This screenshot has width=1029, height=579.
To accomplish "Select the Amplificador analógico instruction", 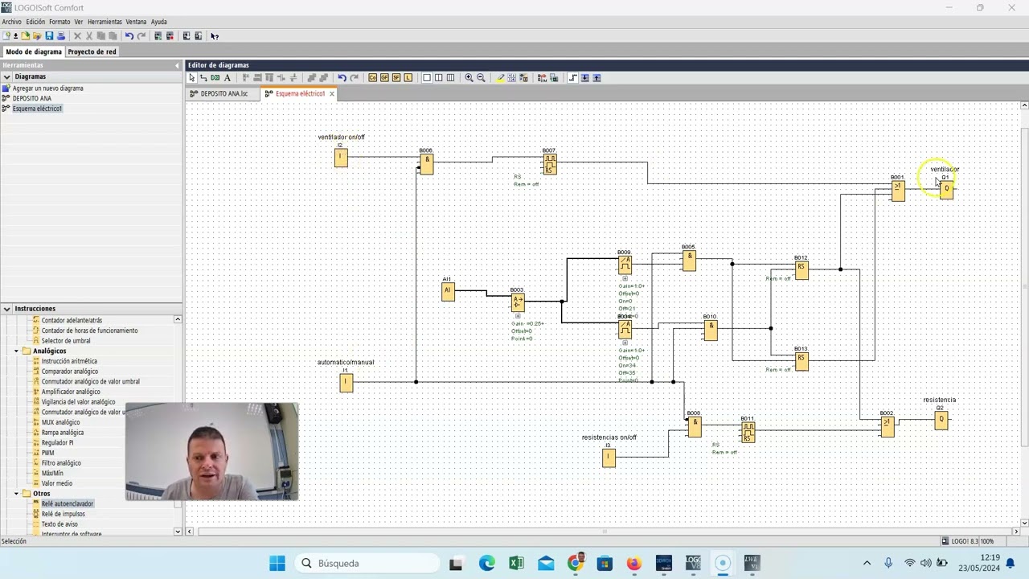I will click(x=71, y=392).
